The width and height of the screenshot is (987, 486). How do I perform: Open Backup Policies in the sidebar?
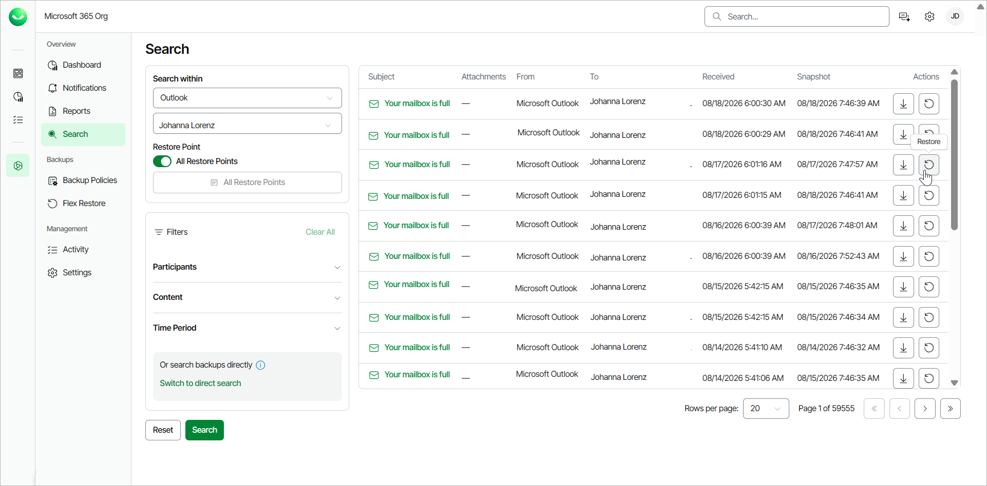[x=83, y=180]
